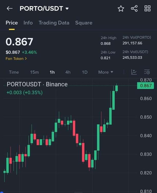The image size is (157, 193).
Task: Open the four-square grid menu icon
Action: 148,8
